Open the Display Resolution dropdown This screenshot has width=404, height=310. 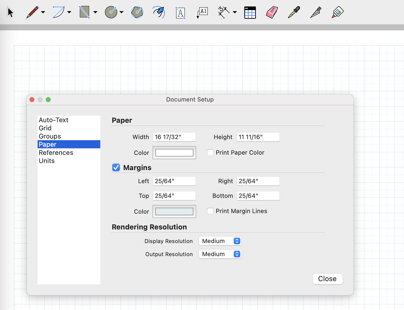tap(220, 241)
